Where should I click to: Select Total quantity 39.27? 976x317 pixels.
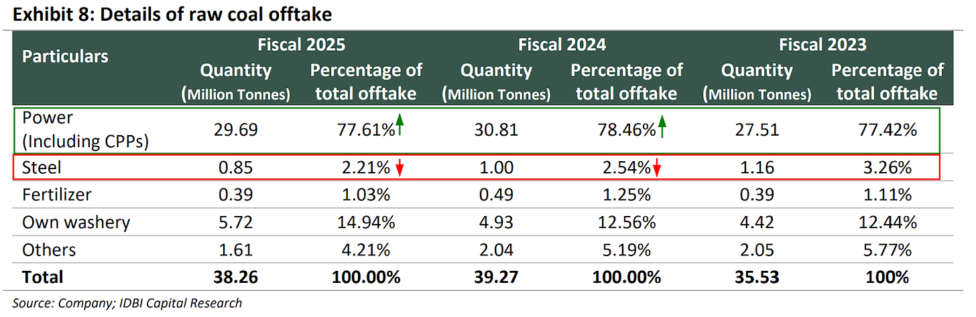click(495, 277)
